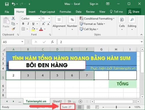Select cell containing 7 in row 5
This screenshot has width=145, height=110.
click(x=87, y=75)
